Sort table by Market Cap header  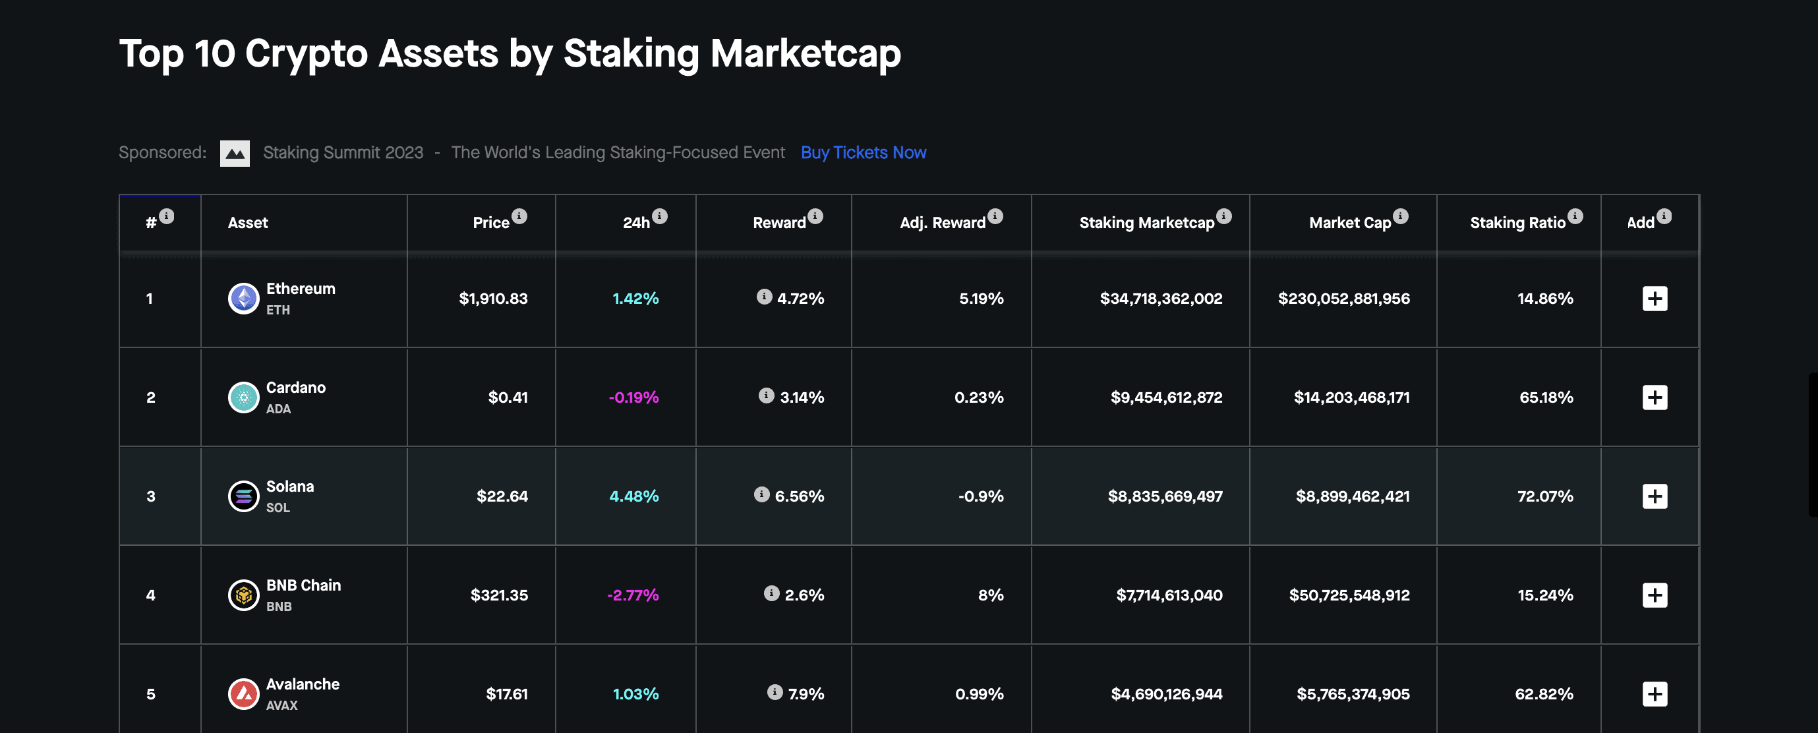pyautogui.click(x=1349, y=223)
